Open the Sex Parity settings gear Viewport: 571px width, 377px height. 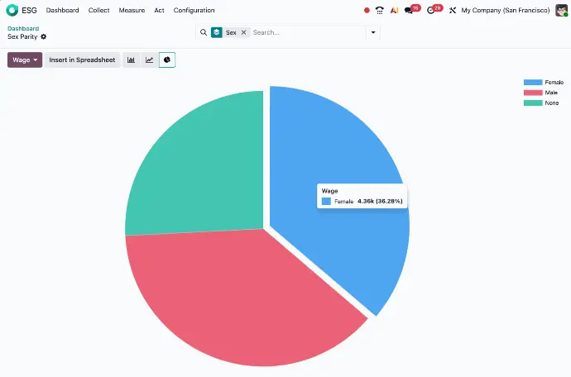(x=44, y=37)
